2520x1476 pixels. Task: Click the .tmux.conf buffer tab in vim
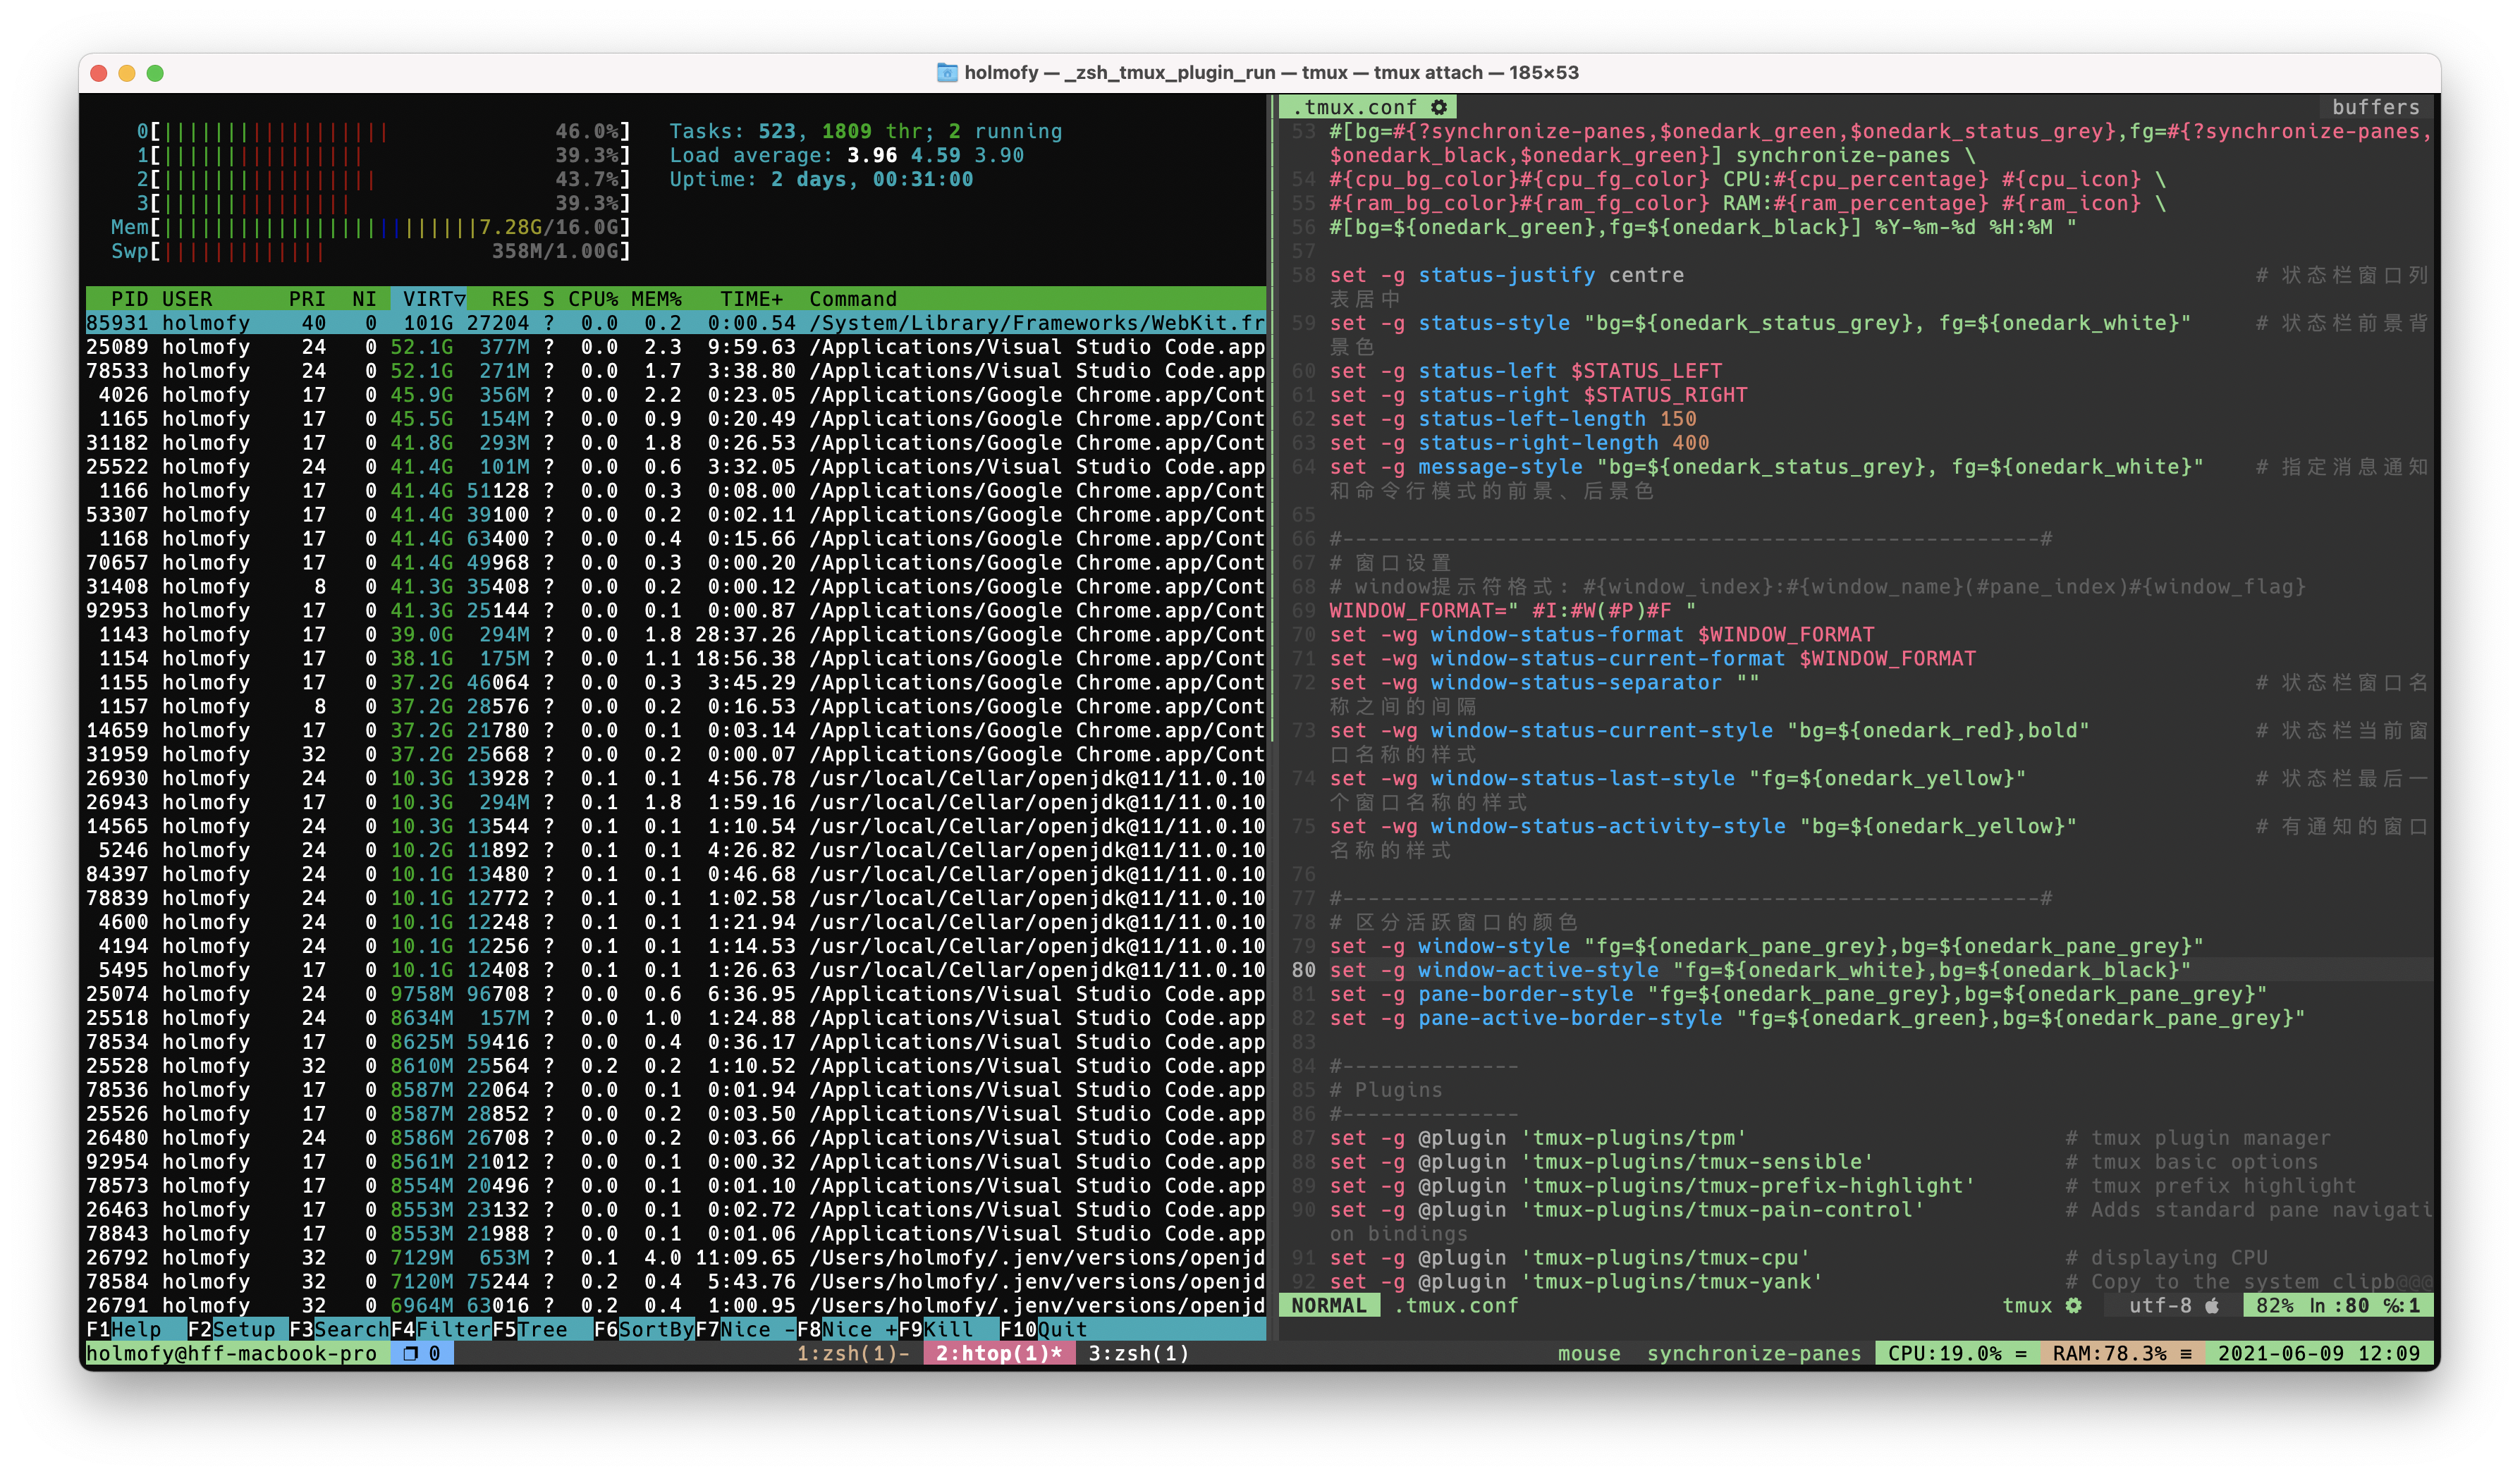click(1368, 107)
